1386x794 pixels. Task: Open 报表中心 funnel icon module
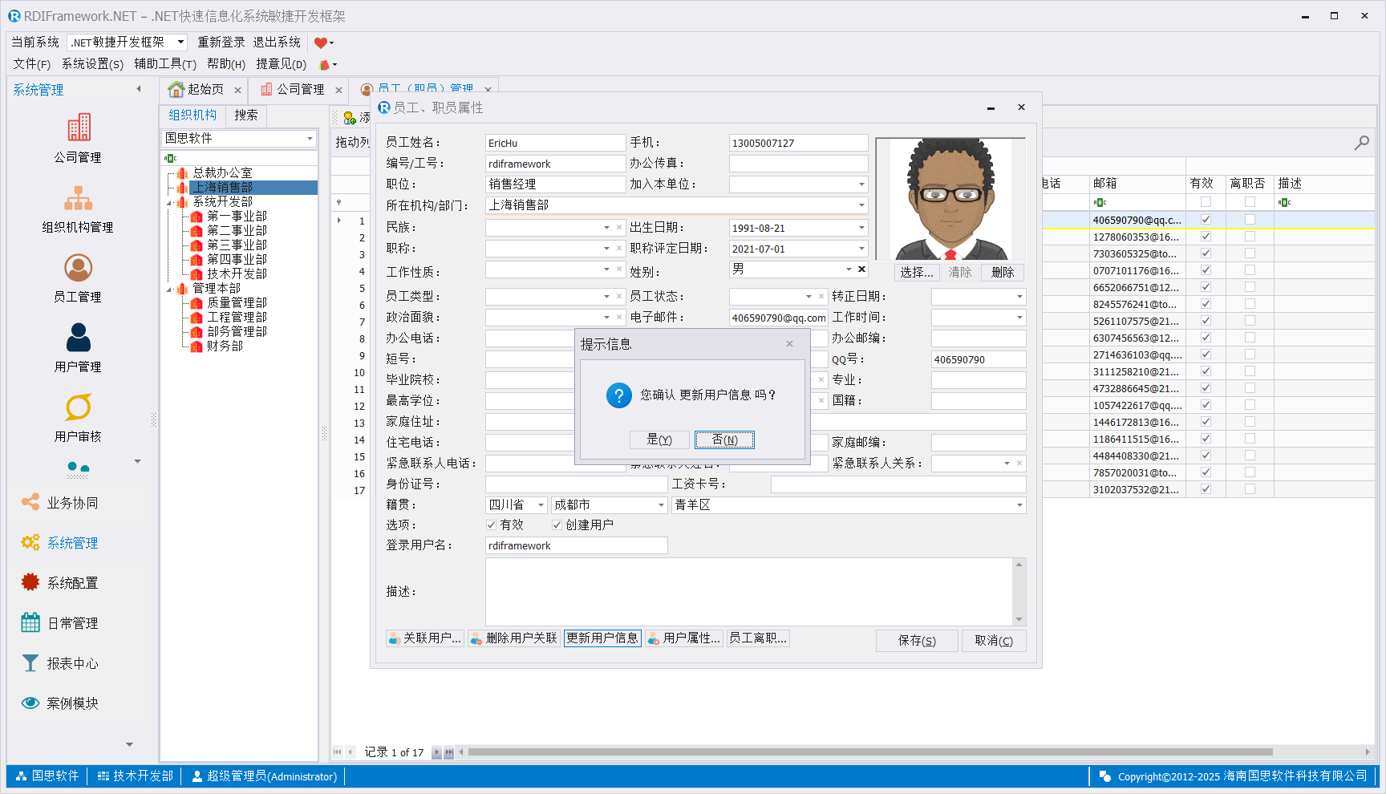[x=30, y=663]
